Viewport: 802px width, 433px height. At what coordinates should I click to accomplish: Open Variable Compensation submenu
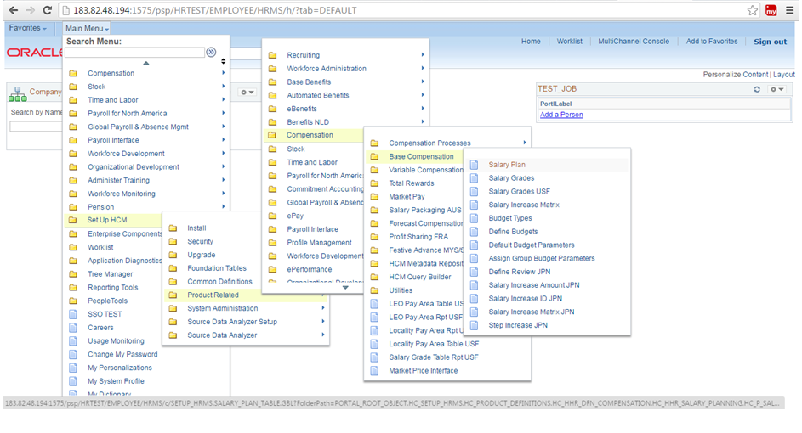pyautogui.click(x=425, y=170)
